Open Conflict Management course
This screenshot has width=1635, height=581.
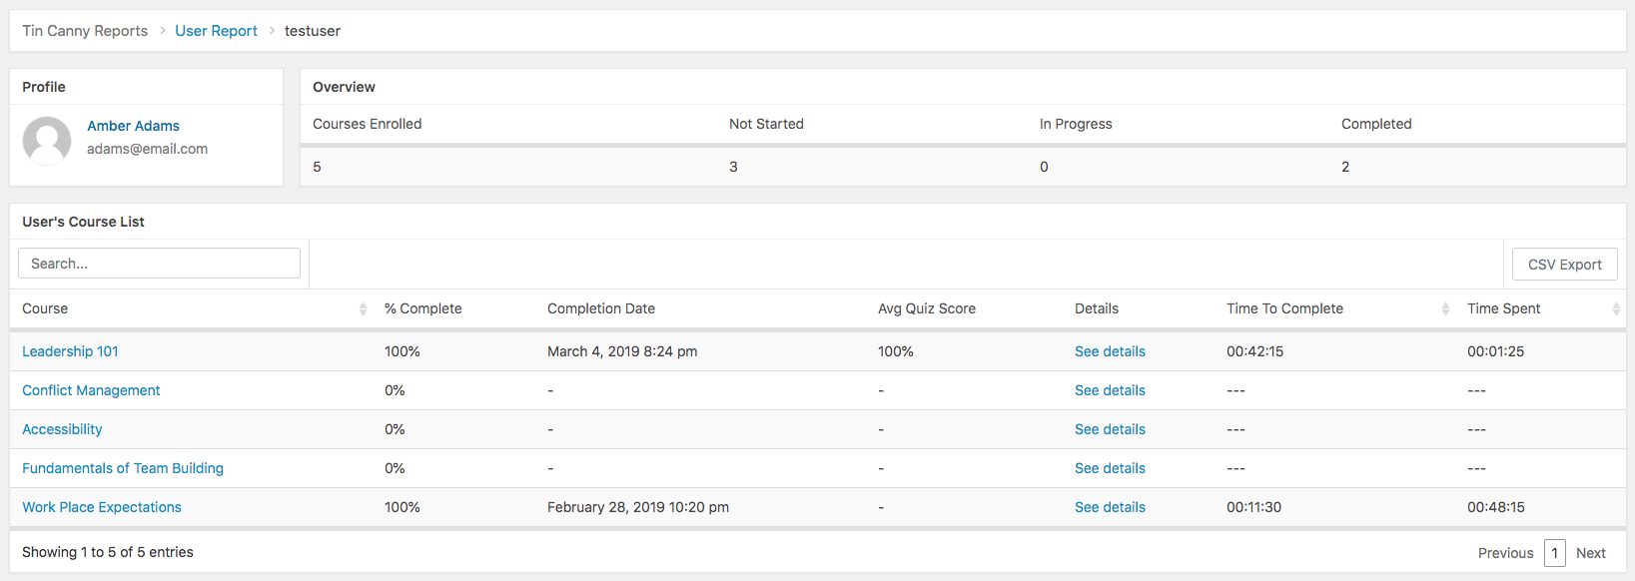(x=91, y=390)
